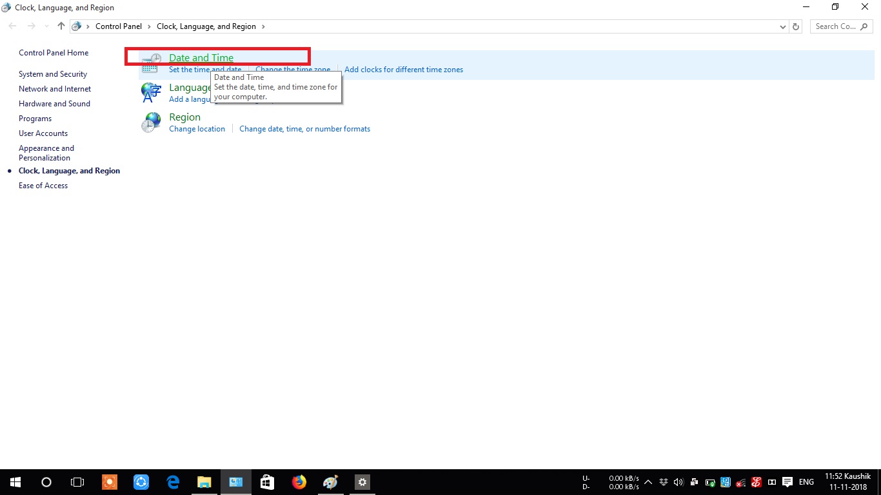The height and width of the screenshot is (495, 881).
Task: Click Add clocks for different time zones
Action: coord(404,70)
